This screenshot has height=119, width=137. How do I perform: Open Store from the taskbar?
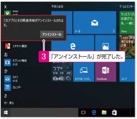(x=114, y=113)
